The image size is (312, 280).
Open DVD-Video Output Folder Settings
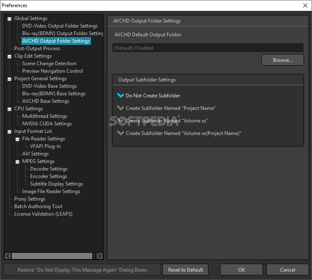tap(60, 26)
